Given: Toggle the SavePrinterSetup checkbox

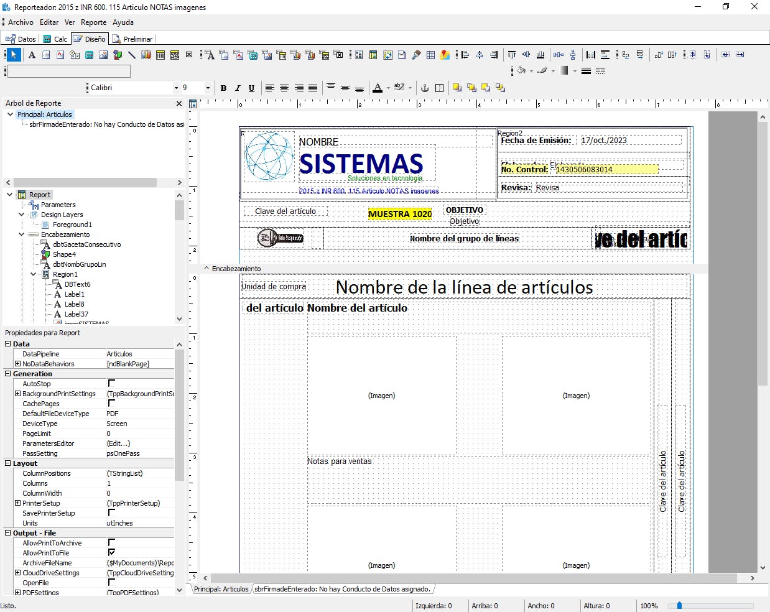Looking at the screenshot, I should (111, 512).
